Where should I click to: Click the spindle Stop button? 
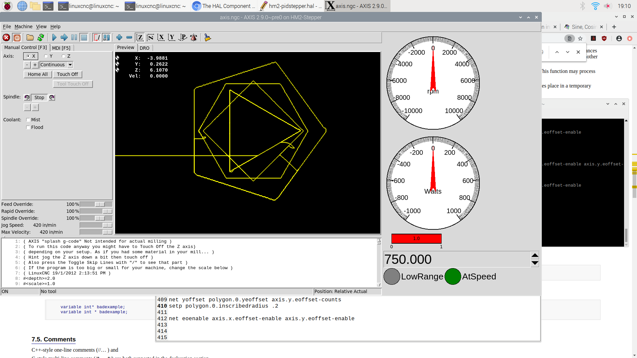pyautogui.click(x=39, y=97)
